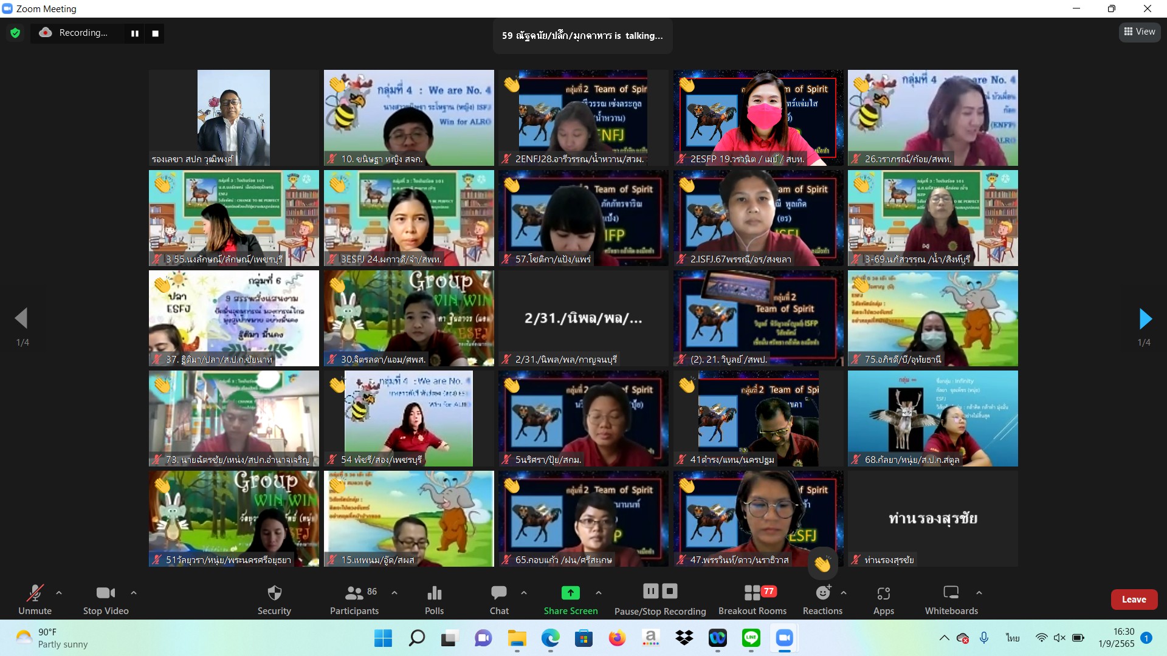
Task: Open Breakout Rooms
Action: click(752, 599)
